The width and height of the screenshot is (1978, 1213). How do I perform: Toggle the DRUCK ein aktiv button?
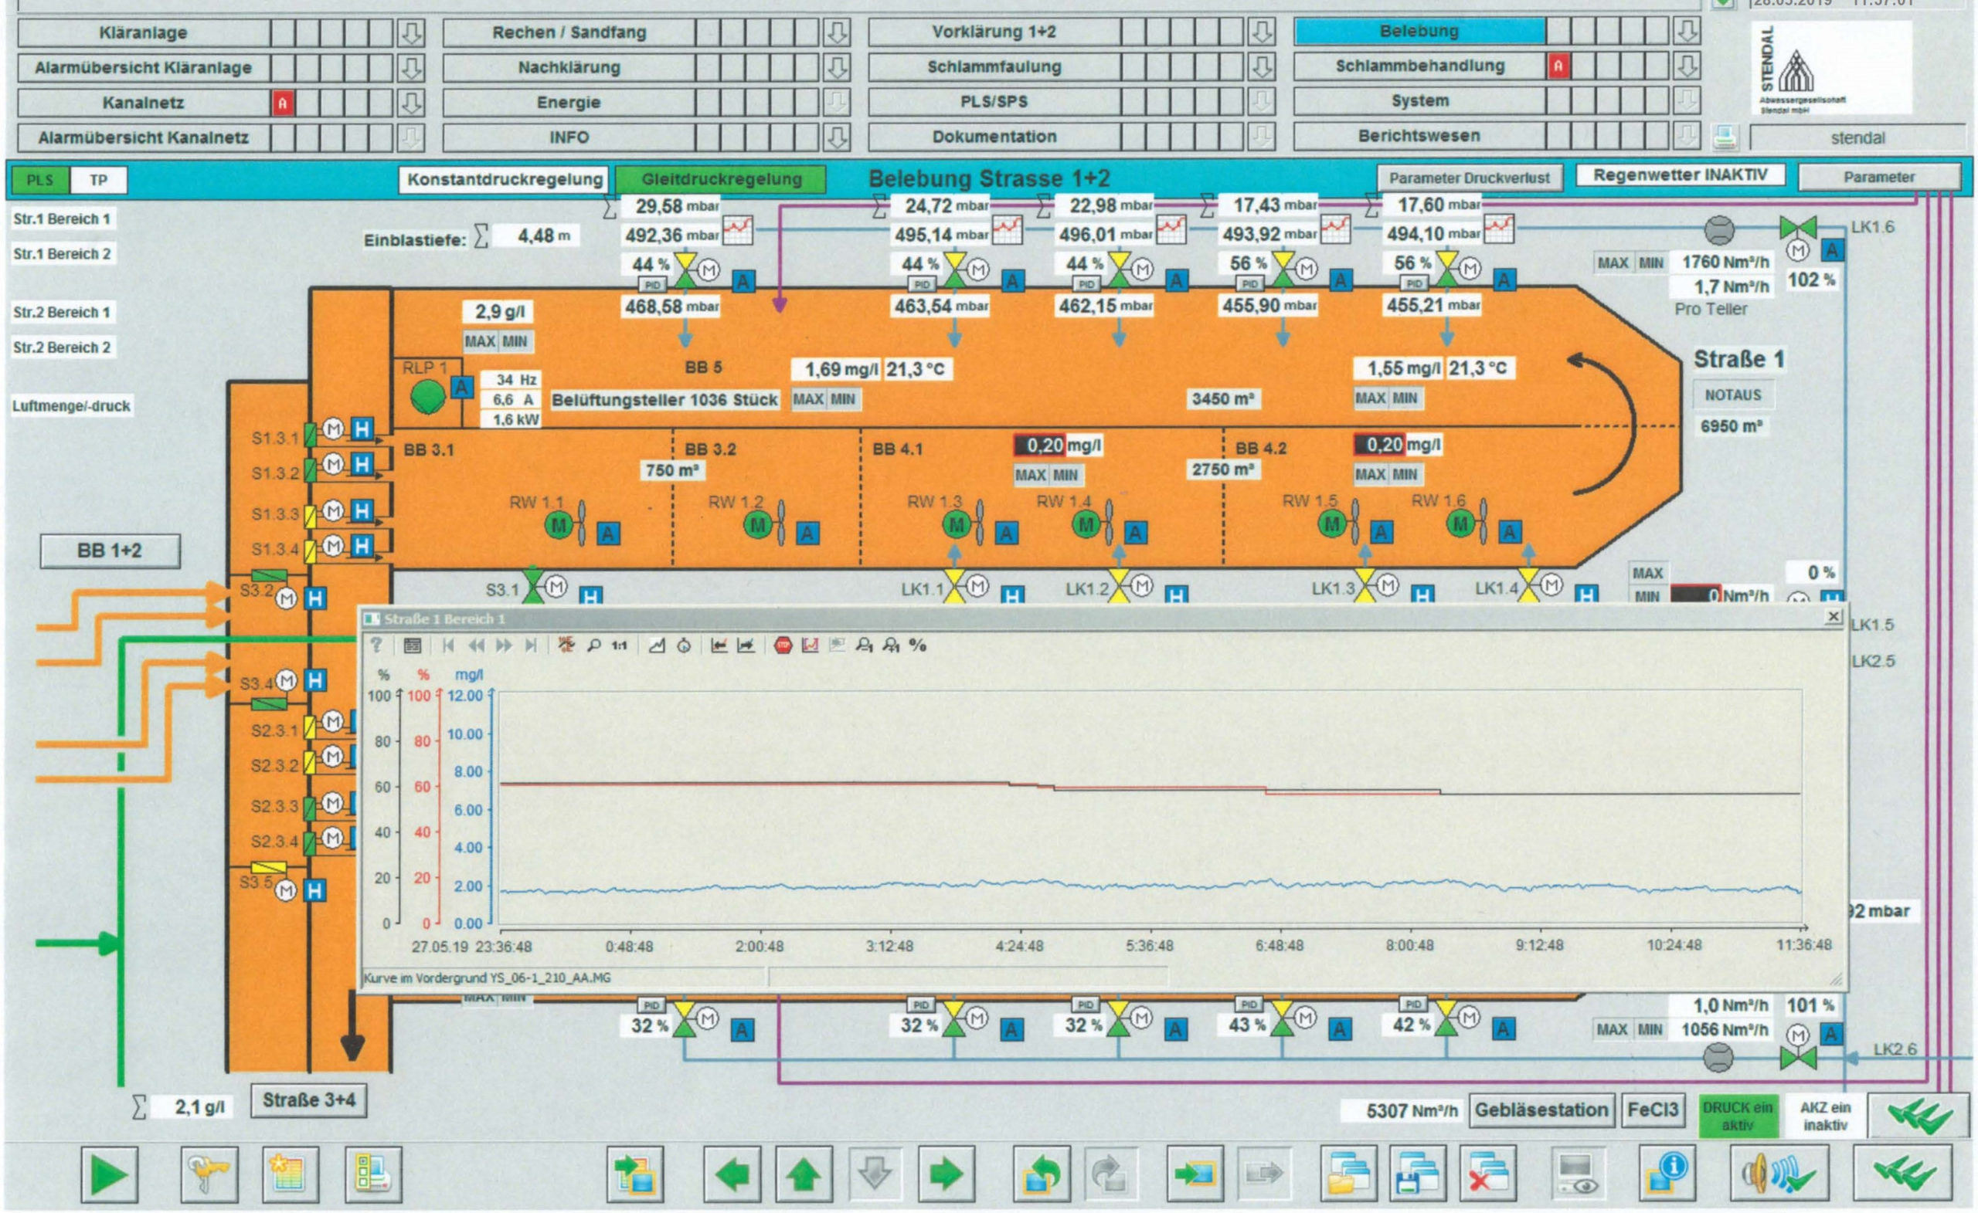point(1737,1116)
